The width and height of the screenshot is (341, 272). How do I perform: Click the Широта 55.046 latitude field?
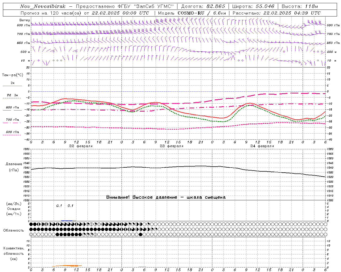point(253,6)
